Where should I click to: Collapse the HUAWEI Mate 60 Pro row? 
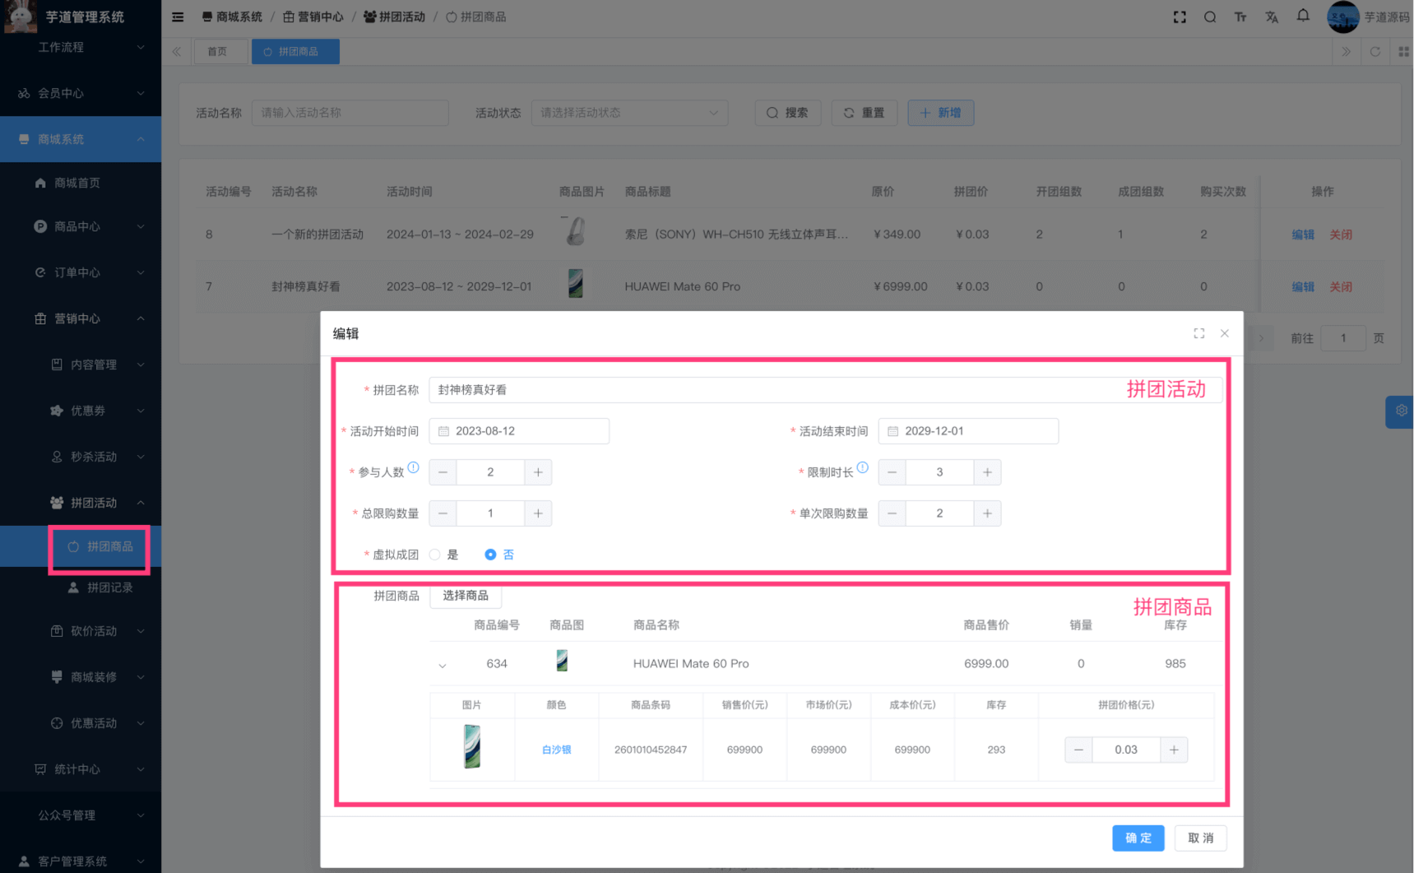tap(443, 665)
